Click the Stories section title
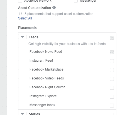Screen dimensions: 120x115 pos(34,114)
